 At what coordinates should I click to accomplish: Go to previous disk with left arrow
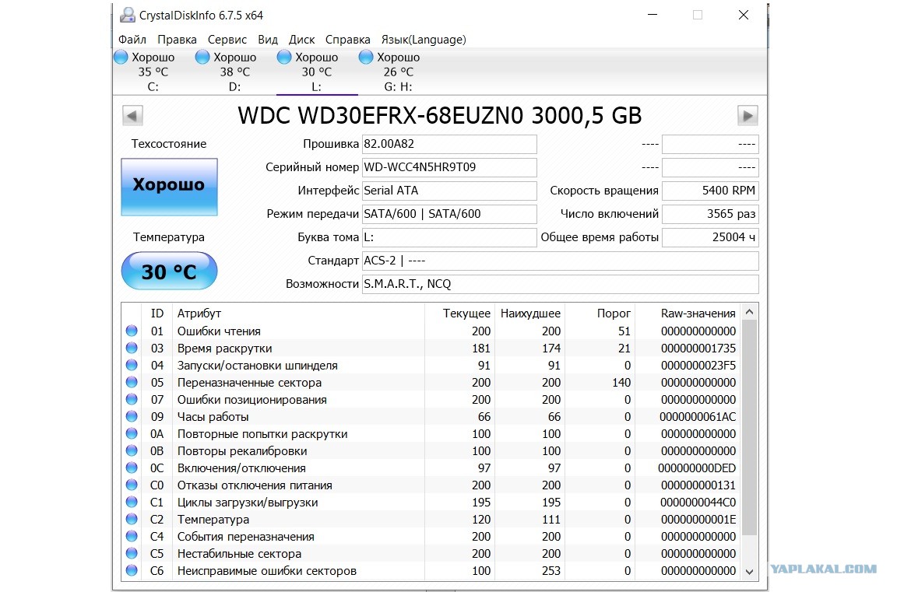[x=132, y=115]
